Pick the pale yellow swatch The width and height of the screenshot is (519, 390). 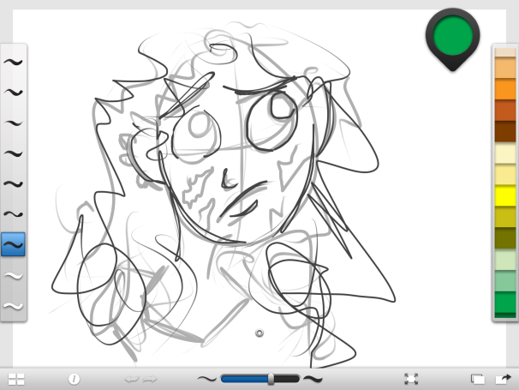505,175
